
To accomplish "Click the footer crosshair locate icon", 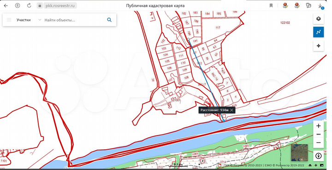I will (x=316, y=165).
